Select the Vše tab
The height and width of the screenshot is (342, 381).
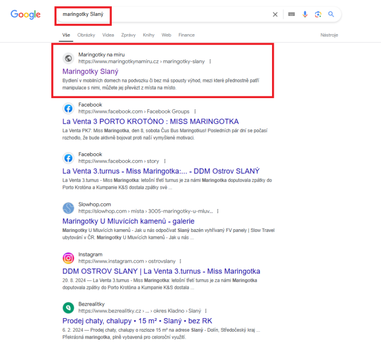[x=66, y=35]
